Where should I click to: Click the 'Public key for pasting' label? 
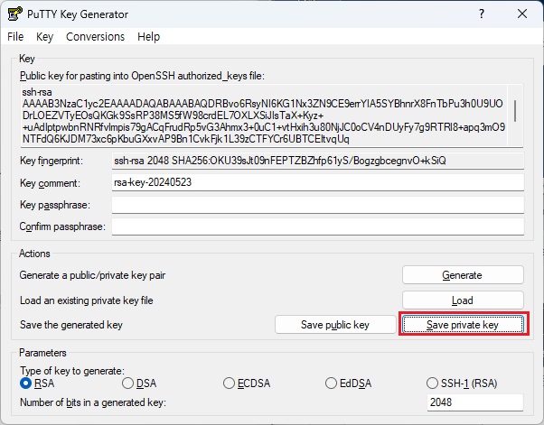point(142,76)
